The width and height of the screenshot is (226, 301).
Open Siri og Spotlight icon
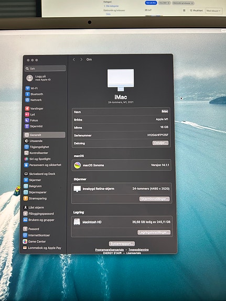[26, 159]
